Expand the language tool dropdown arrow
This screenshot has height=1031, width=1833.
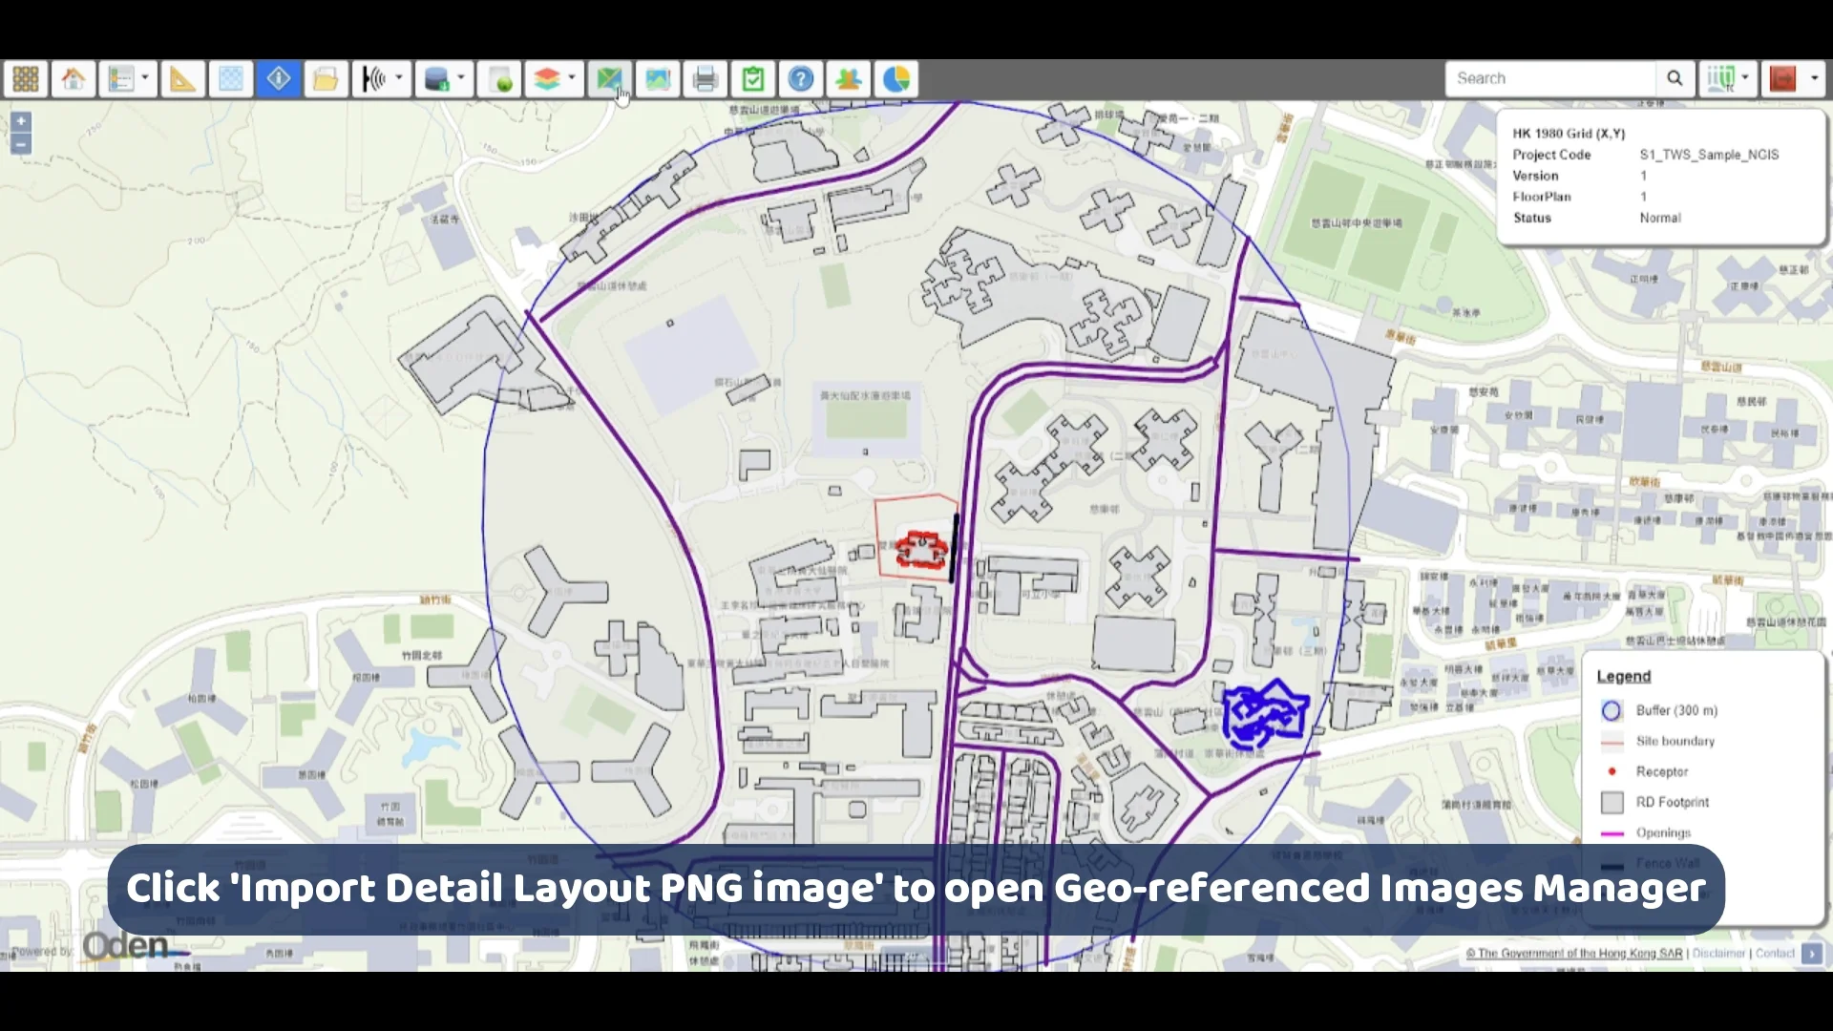(1746, 78)
